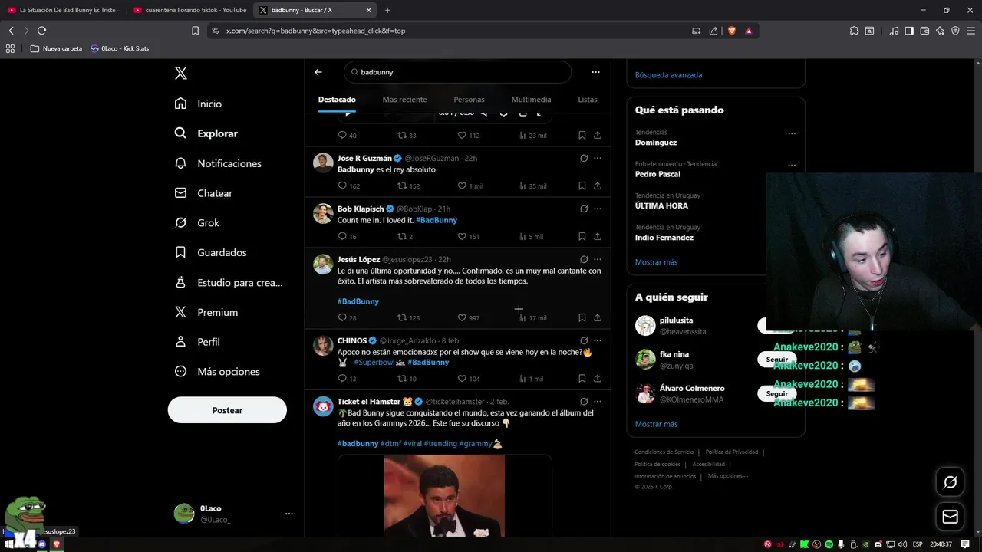
Task: Click the badbunny search field
Action: 457,72
